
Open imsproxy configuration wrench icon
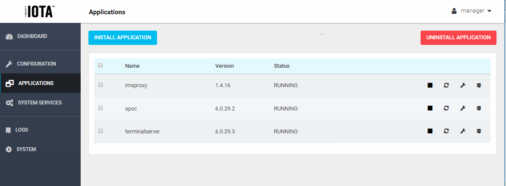pyautogui.click(x=462, y=85)
